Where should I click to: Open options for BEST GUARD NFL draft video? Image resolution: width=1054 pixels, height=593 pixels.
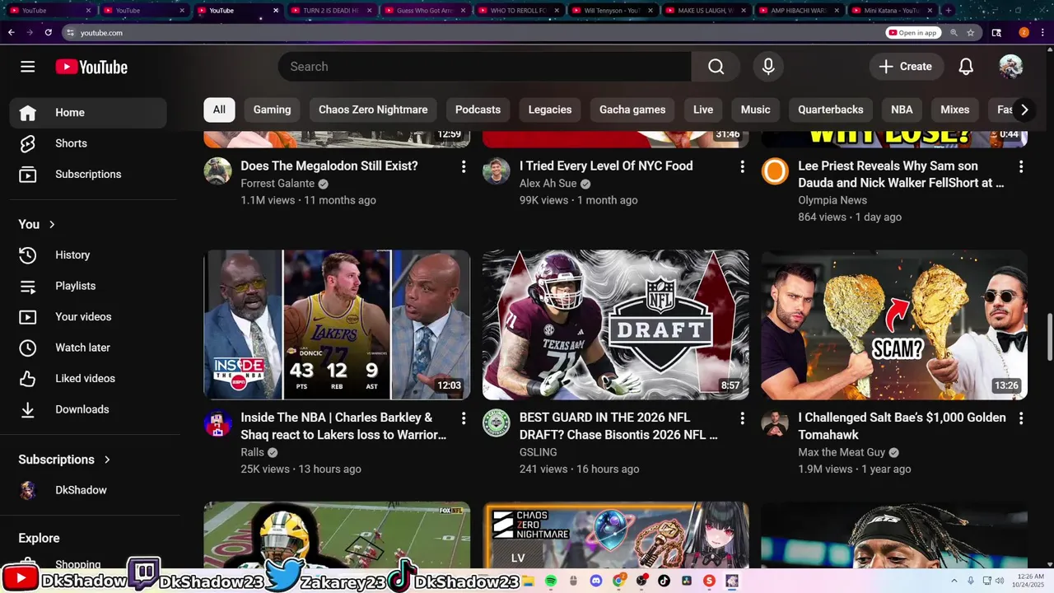coord(742,418)
